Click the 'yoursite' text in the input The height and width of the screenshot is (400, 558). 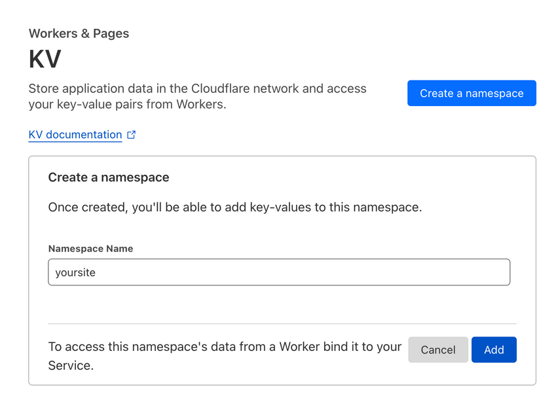point(75,272)
